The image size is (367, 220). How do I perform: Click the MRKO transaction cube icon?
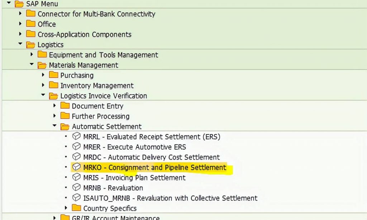tap(76, 167)
